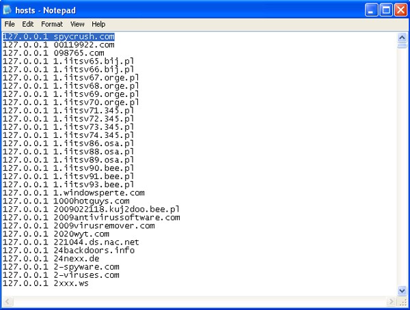
Task: Show the Help menu
Action: (x=99, y=24)
